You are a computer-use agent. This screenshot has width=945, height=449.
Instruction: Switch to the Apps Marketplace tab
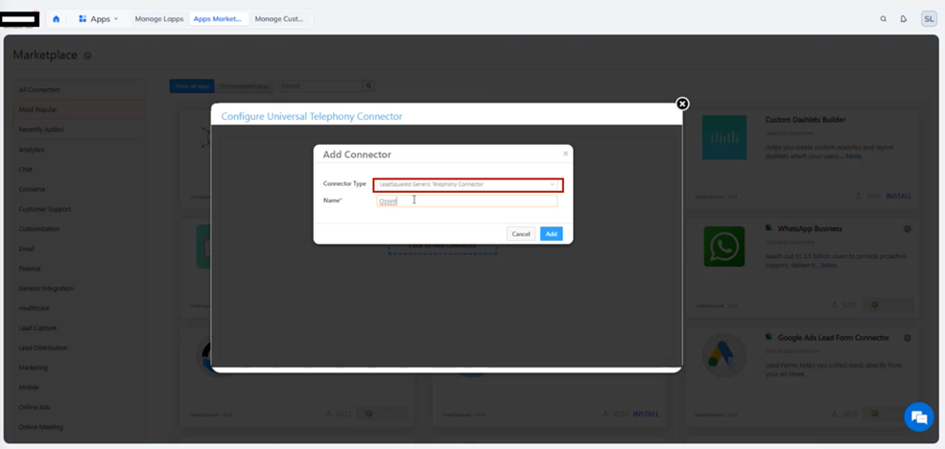pyautogui.click(x=218, y=18)
